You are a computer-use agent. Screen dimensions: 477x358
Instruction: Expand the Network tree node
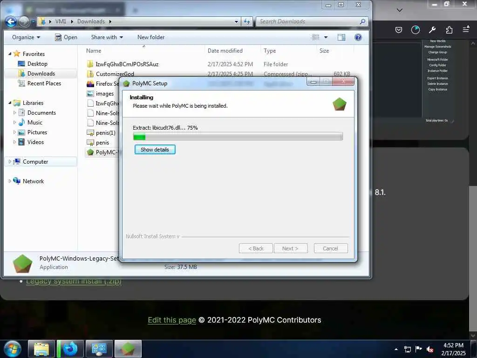point(10,181)
